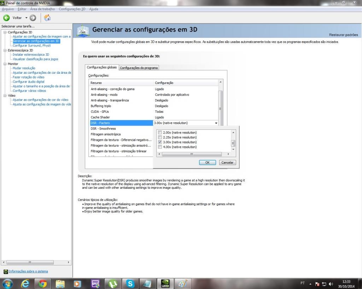Check the 4.00x (native resolution) box
The image size is (362, 289).
pos(160,147)
